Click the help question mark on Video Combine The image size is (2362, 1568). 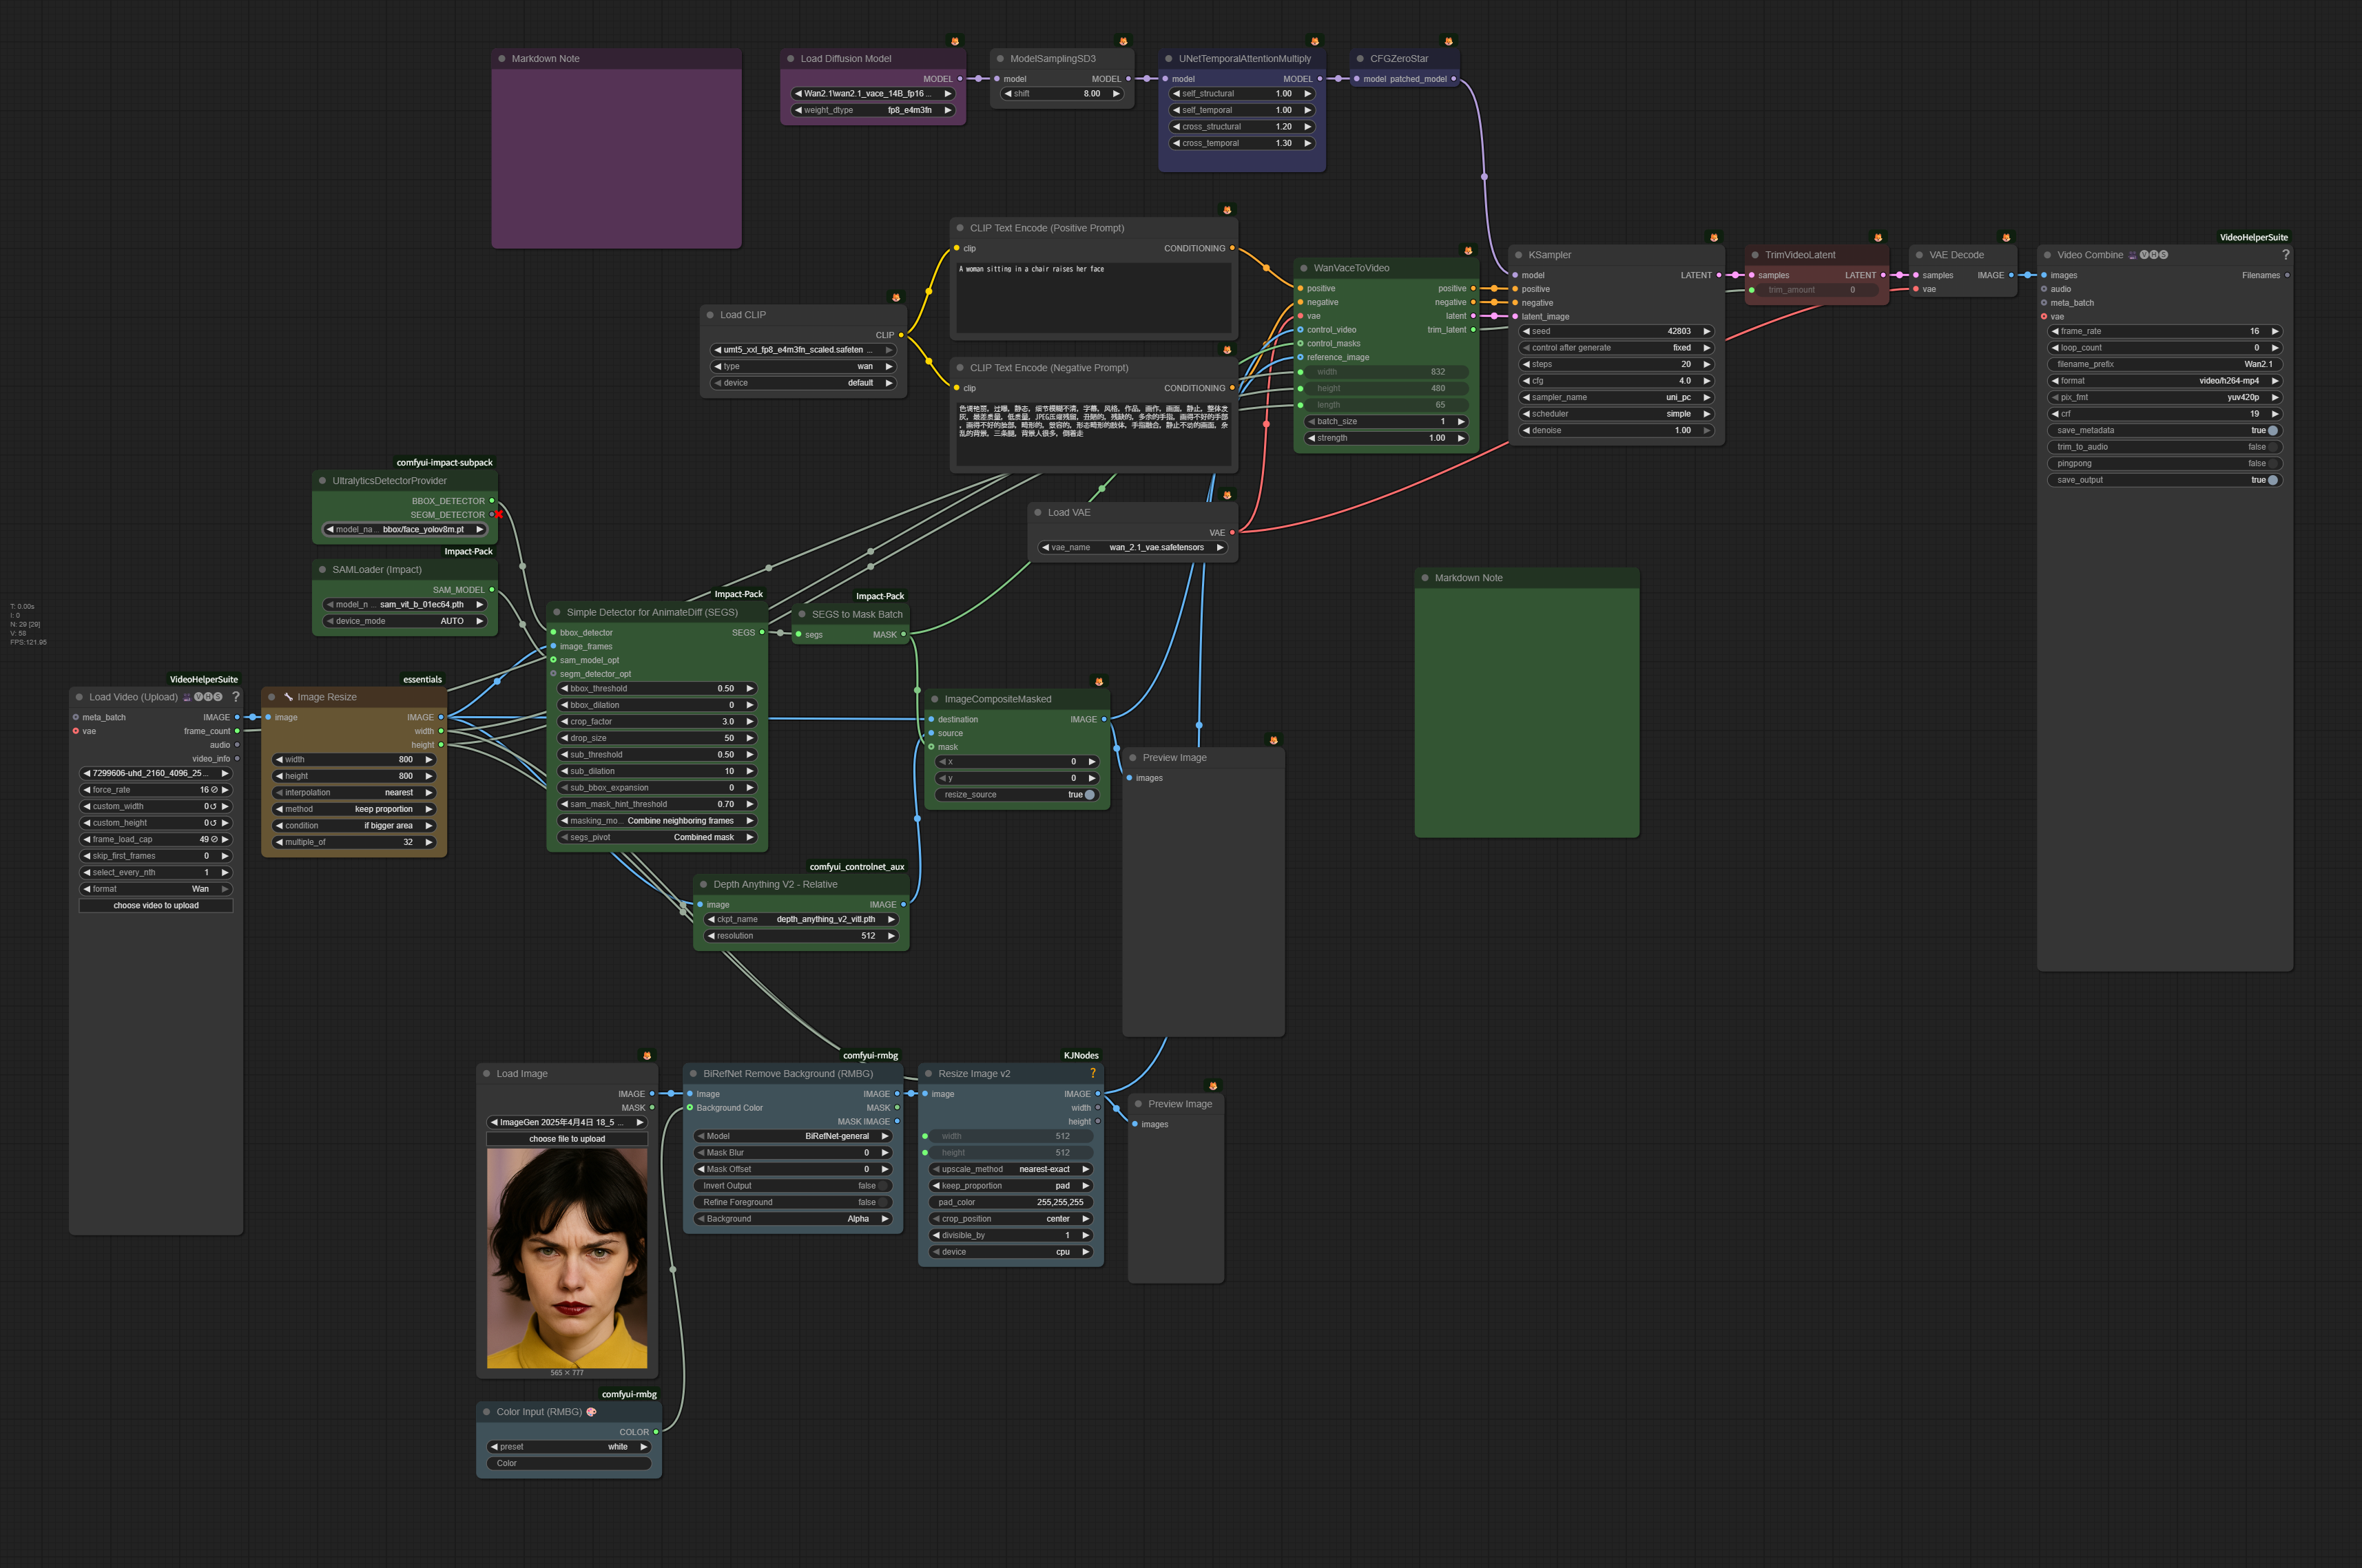[x=2285, y=255]
